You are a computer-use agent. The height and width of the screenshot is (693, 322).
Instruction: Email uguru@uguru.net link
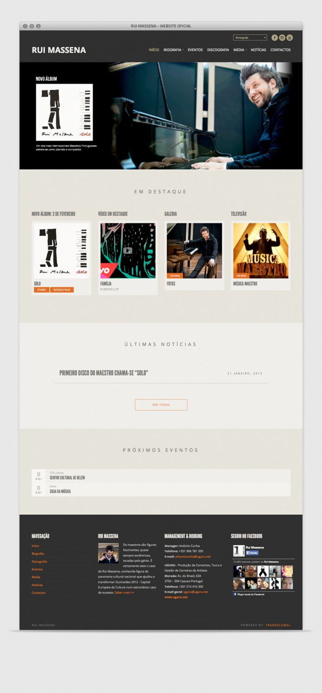tap(196, 592)
